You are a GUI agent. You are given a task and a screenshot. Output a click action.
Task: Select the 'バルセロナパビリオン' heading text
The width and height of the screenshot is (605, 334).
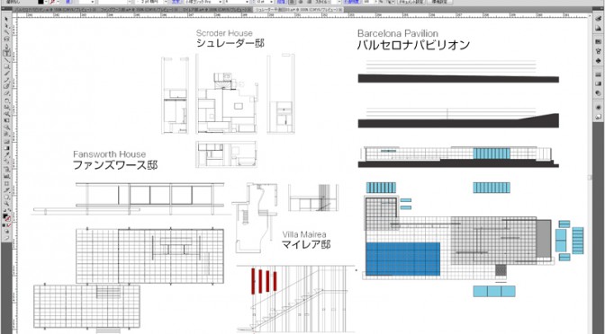(x=413, y=45)
